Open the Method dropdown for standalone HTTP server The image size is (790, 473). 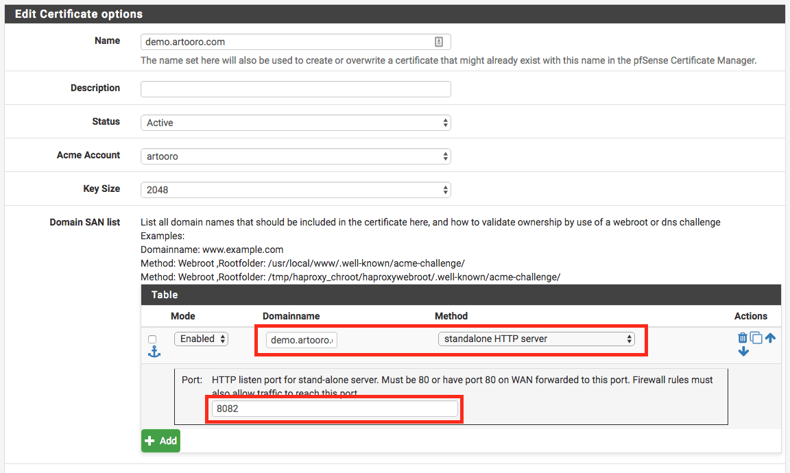point(536,339)
